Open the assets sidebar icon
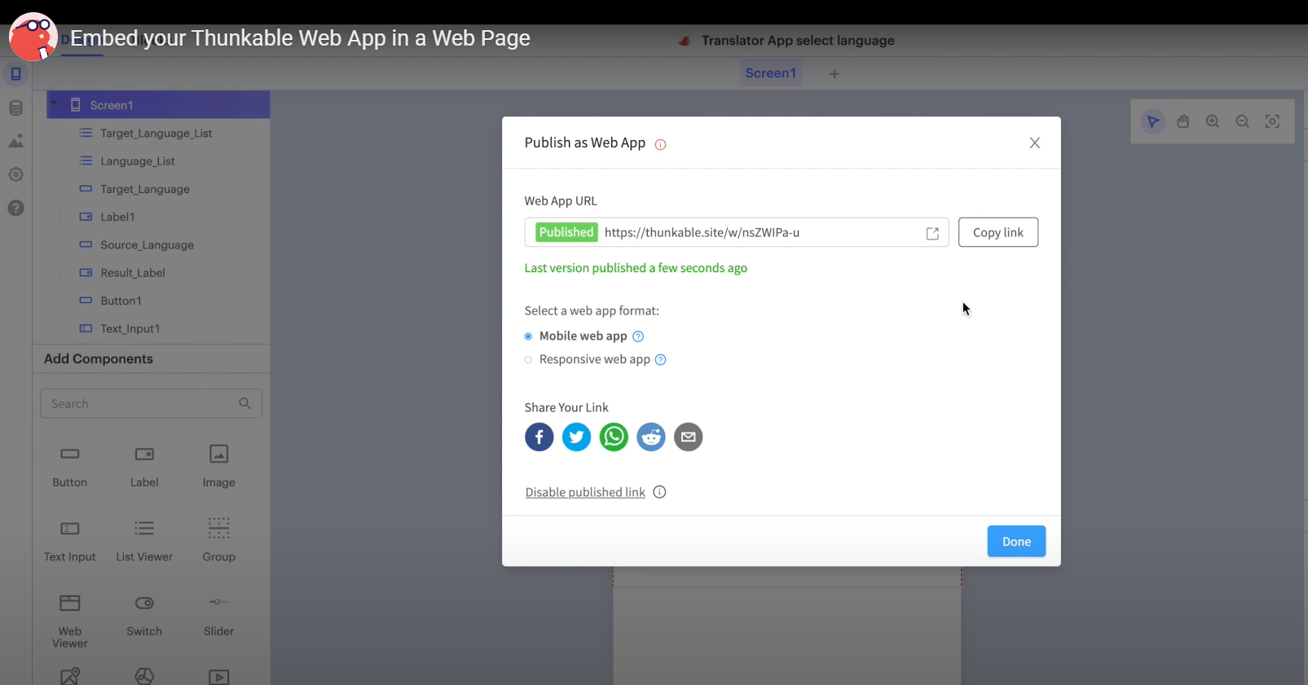 (15, 141)
